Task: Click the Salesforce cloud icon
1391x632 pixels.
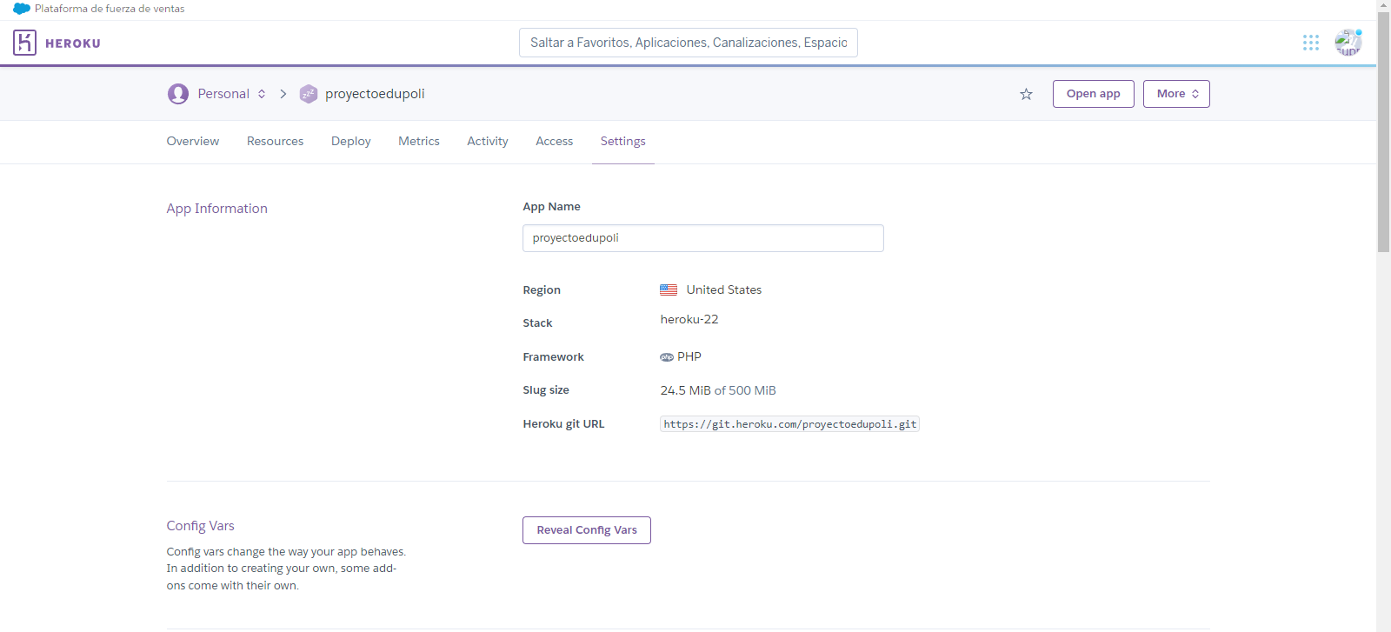Action: point(22,9)
